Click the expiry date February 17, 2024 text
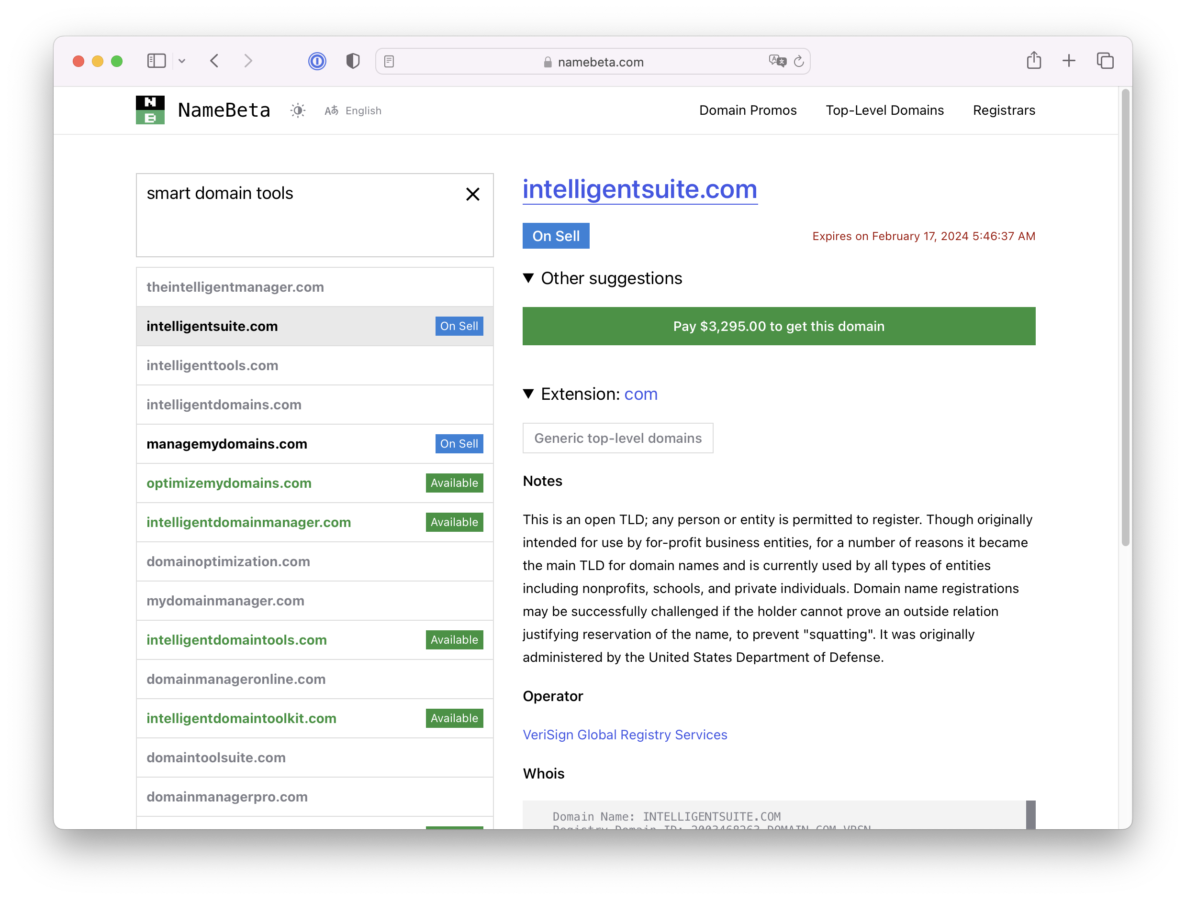The image size is (1186, 900). 923,236
